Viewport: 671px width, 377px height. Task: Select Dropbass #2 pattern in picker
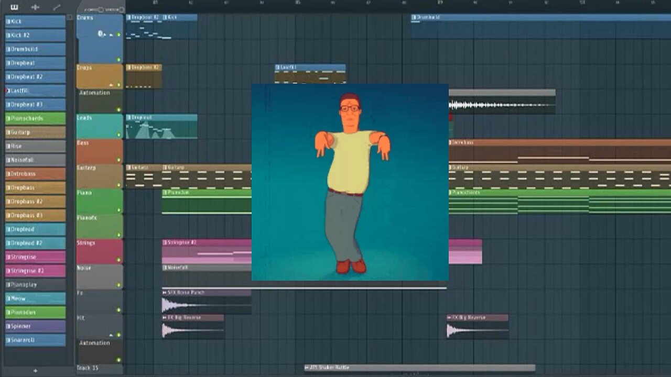click(x=35, y=202)
